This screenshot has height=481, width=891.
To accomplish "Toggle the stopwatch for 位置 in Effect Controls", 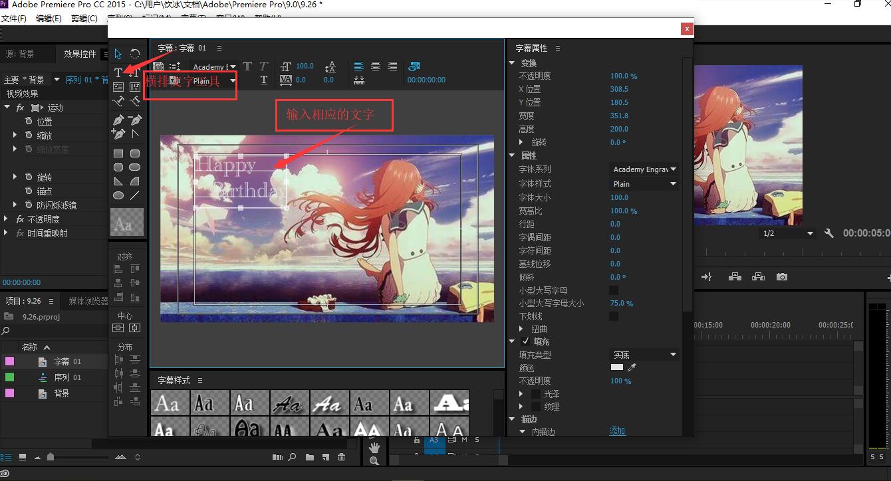I will coord(29,122).
